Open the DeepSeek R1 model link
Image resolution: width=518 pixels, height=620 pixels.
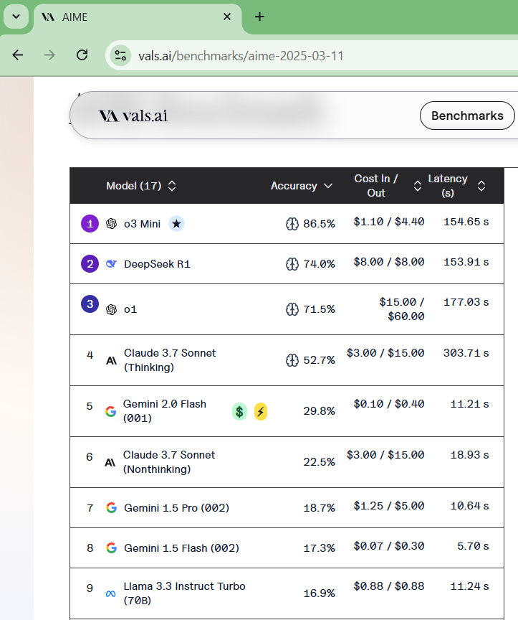(x=157, y=264)
